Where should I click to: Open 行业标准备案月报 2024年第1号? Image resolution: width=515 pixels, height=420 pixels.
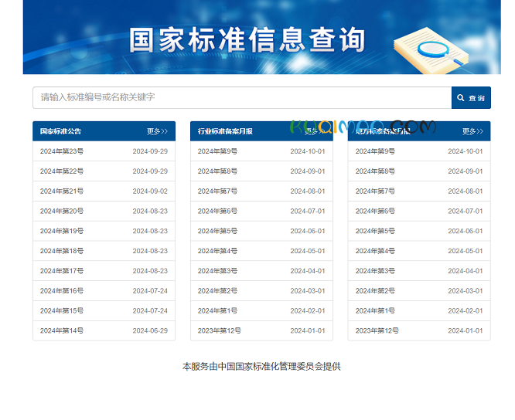(217, 311)
